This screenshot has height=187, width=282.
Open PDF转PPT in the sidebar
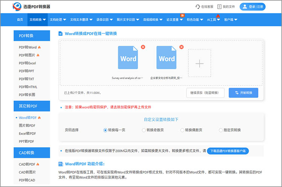(26, 71)
